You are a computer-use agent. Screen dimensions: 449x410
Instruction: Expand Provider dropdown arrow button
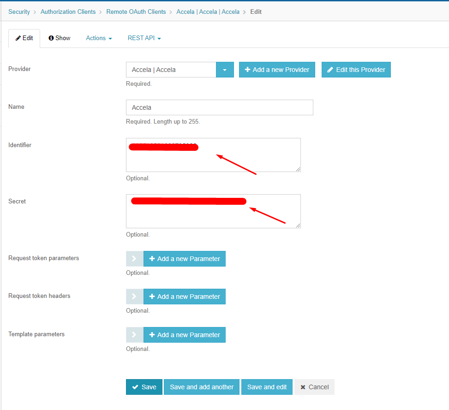pyautogui.click(x=225, y=70)
